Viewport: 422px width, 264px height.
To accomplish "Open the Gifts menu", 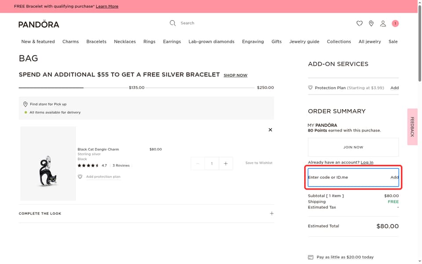I will click(276, 41).
